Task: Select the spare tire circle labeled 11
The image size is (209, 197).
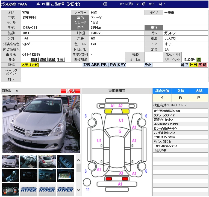Action: click(87, 182)
